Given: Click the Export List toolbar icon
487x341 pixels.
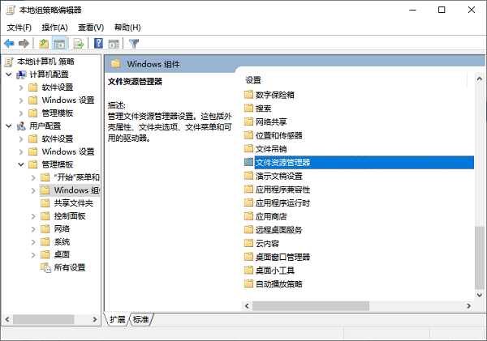Looking at the screenshot, I should point(79,44).
